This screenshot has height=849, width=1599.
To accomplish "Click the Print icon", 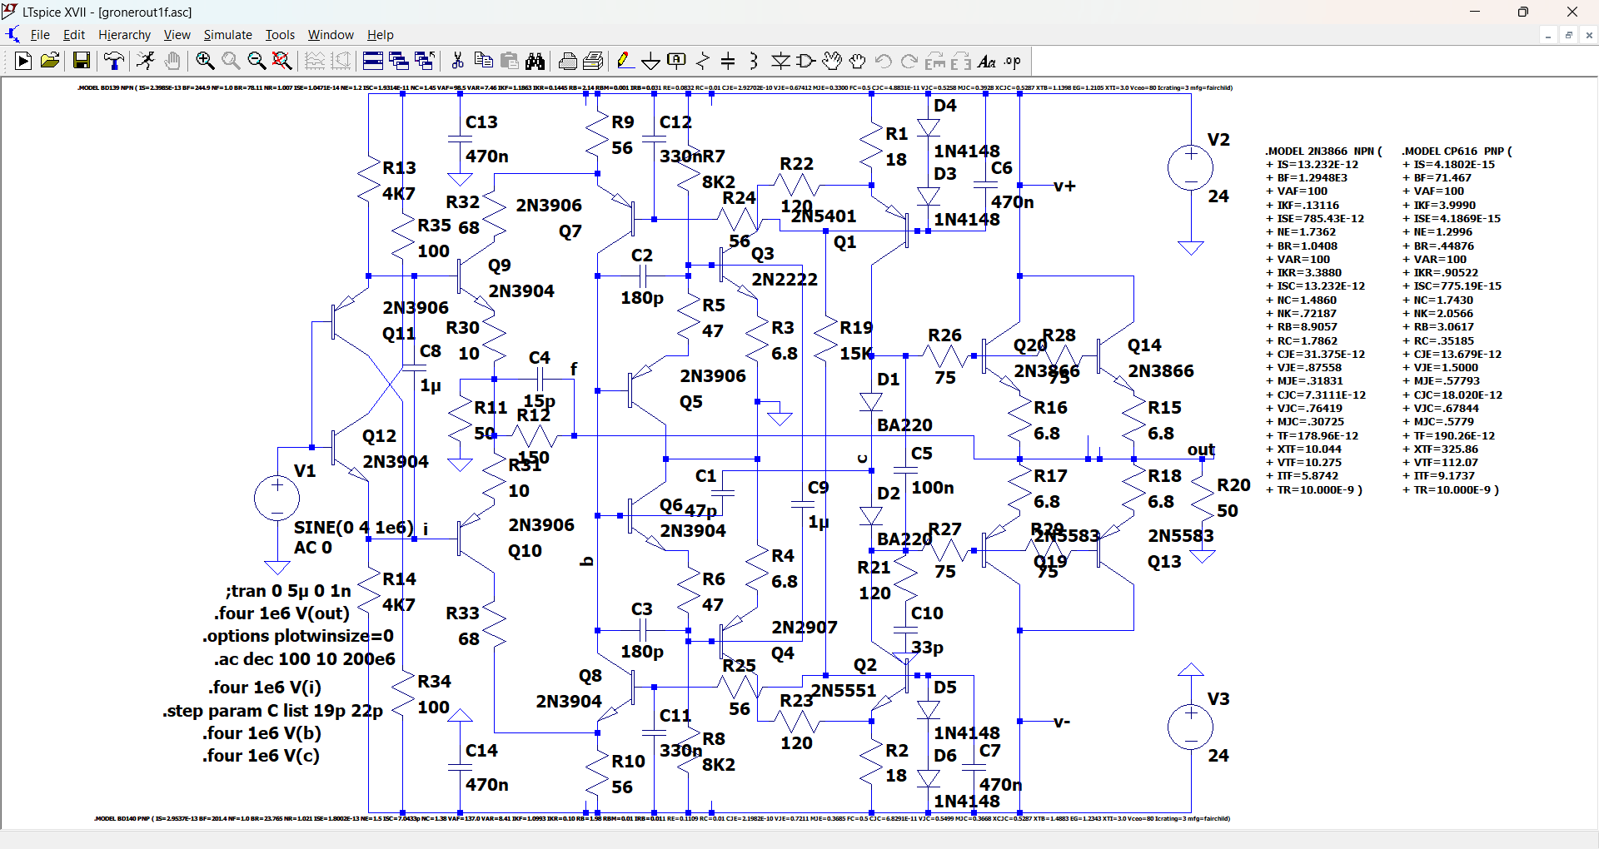I will pos(568,61).
